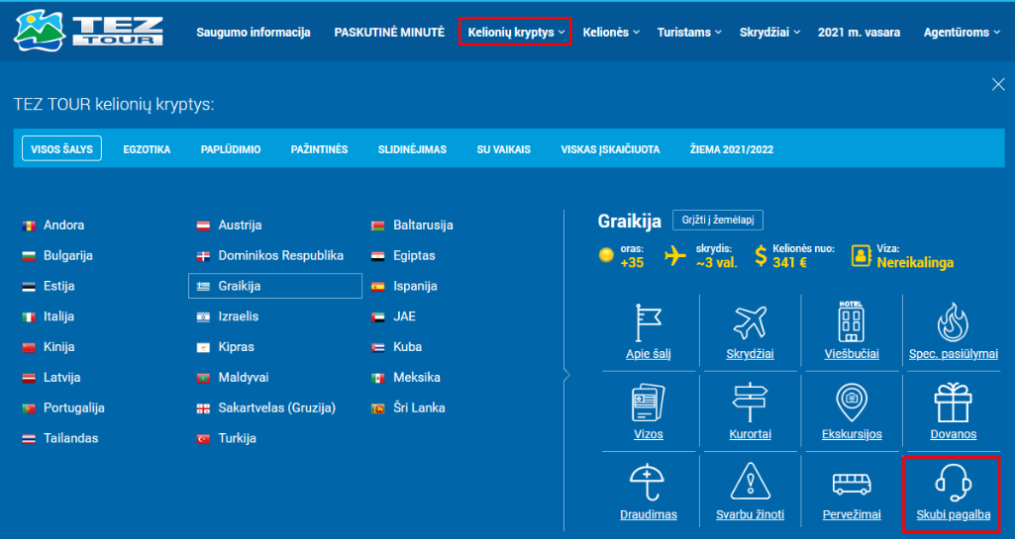Open Svarbu žinoti warning triangle icon
This screenshot has width=1015, height=539.
tap(750, 482)
